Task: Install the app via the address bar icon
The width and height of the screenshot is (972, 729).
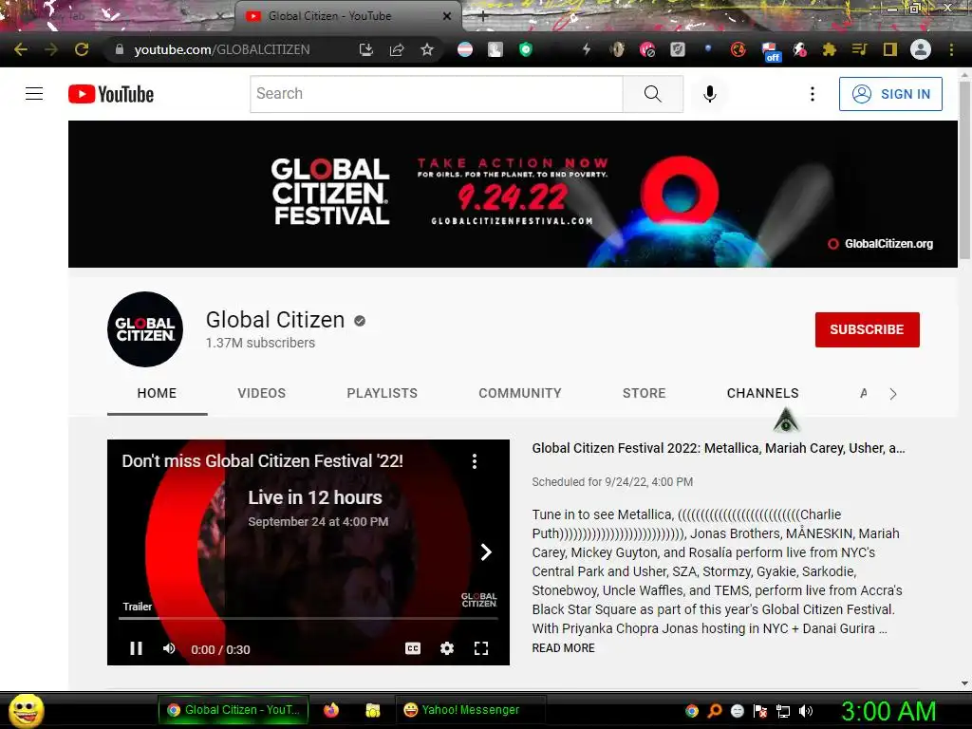Action: click(365, 49)
